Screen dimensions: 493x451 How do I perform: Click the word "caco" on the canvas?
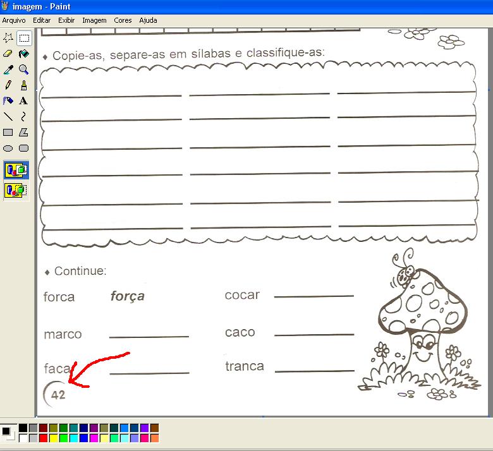[240, 332]
